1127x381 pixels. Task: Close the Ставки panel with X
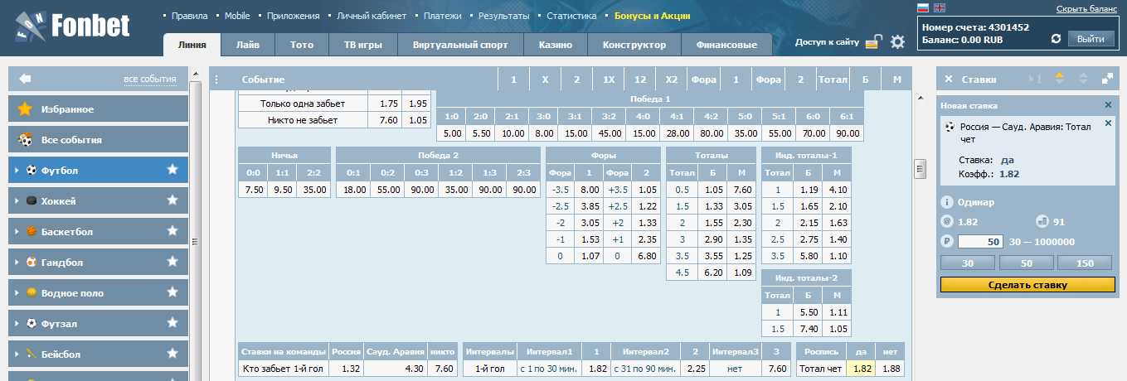point(949,80)
